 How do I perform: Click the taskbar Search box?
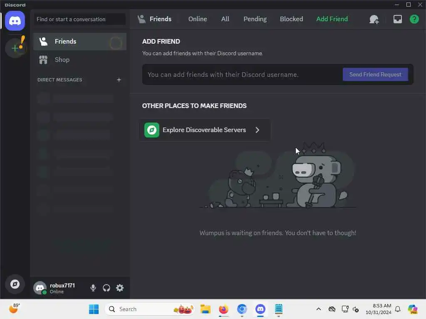[149, 309]
